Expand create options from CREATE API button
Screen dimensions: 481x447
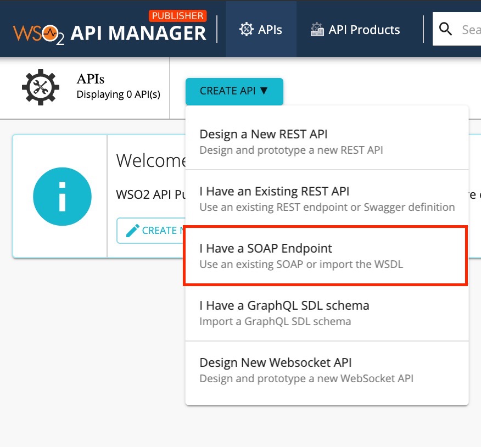pyautogui.click(x=234, y=92)
